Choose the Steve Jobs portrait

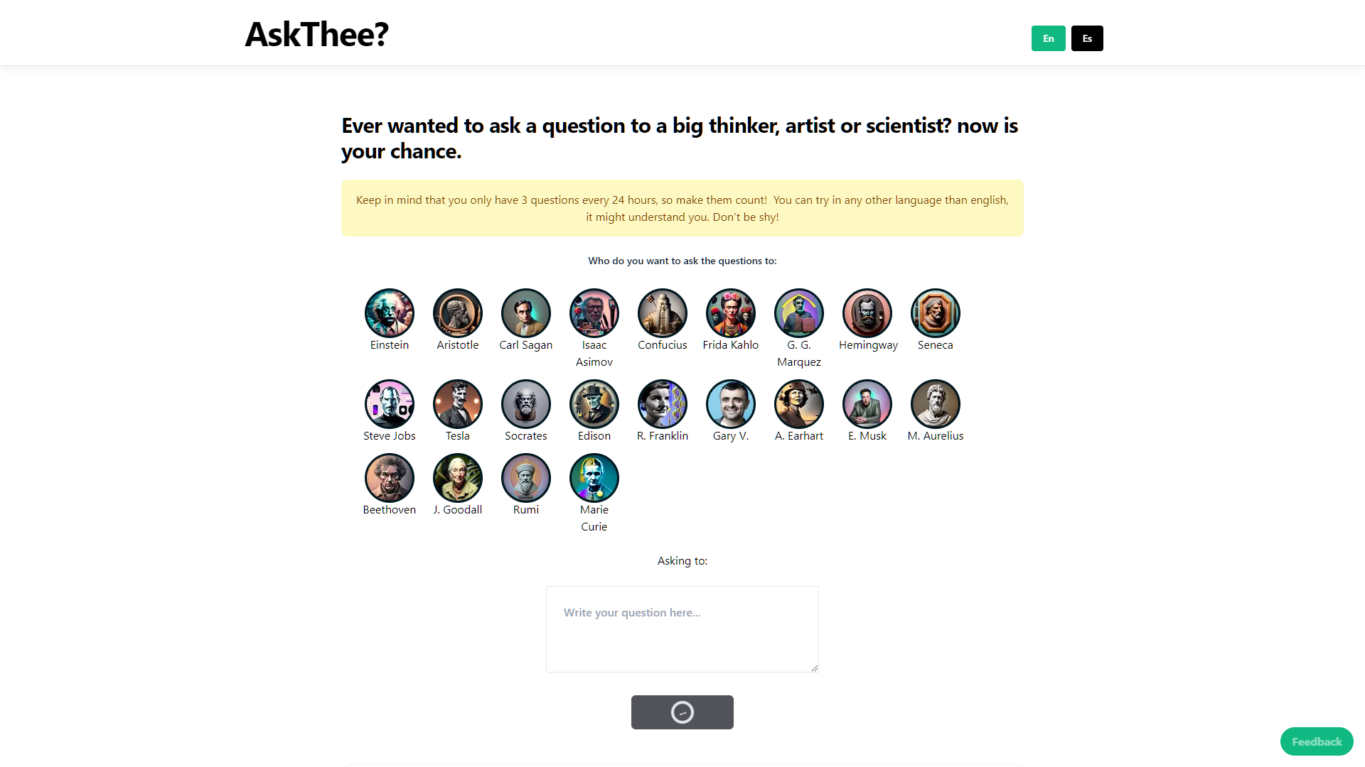pos(389,403)
